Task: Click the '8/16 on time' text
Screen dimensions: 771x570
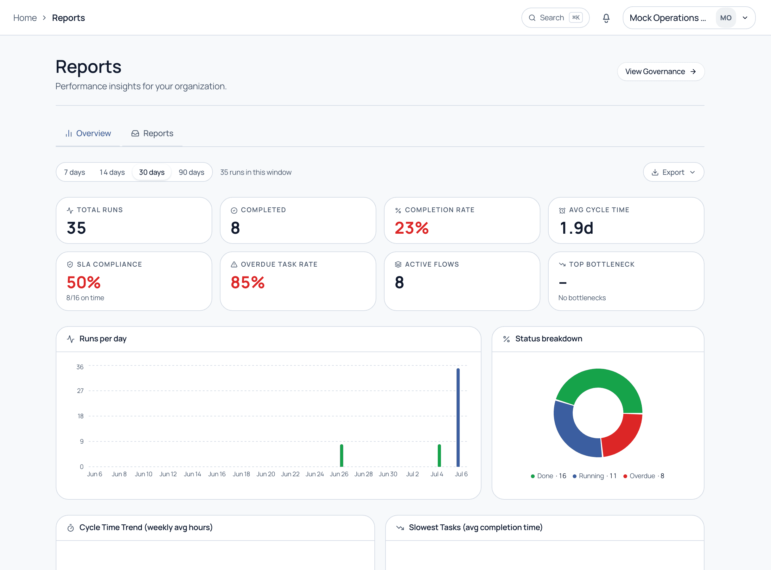Action: (85, 298)
